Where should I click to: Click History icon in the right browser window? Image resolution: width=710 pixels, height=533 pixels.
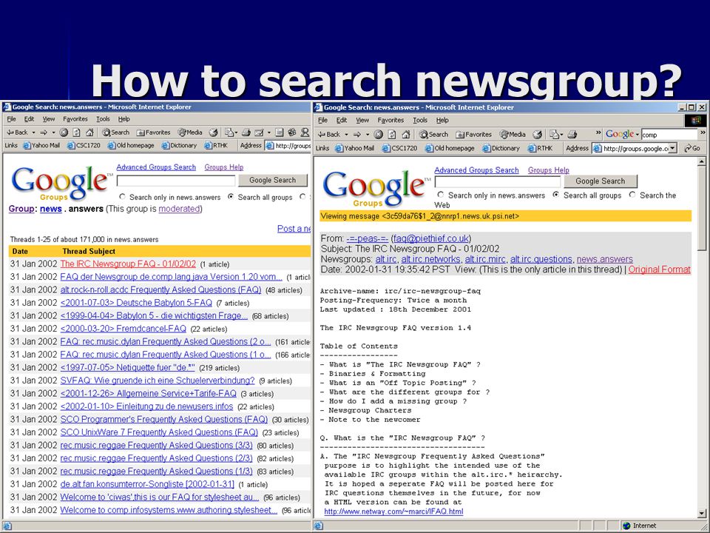tap(537, 134)
